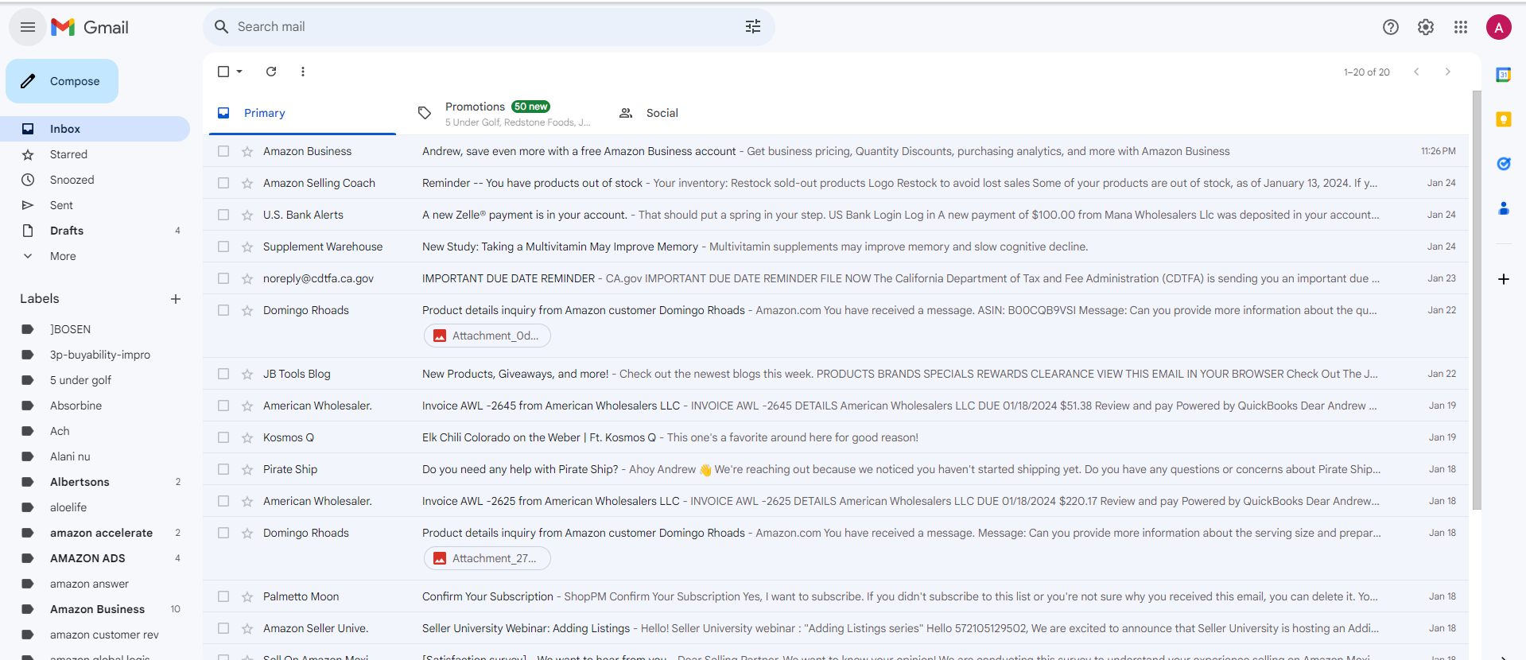1526x660 pixels.
Task: Open Google Calendar side panel icon
Action: (1504, 75)
